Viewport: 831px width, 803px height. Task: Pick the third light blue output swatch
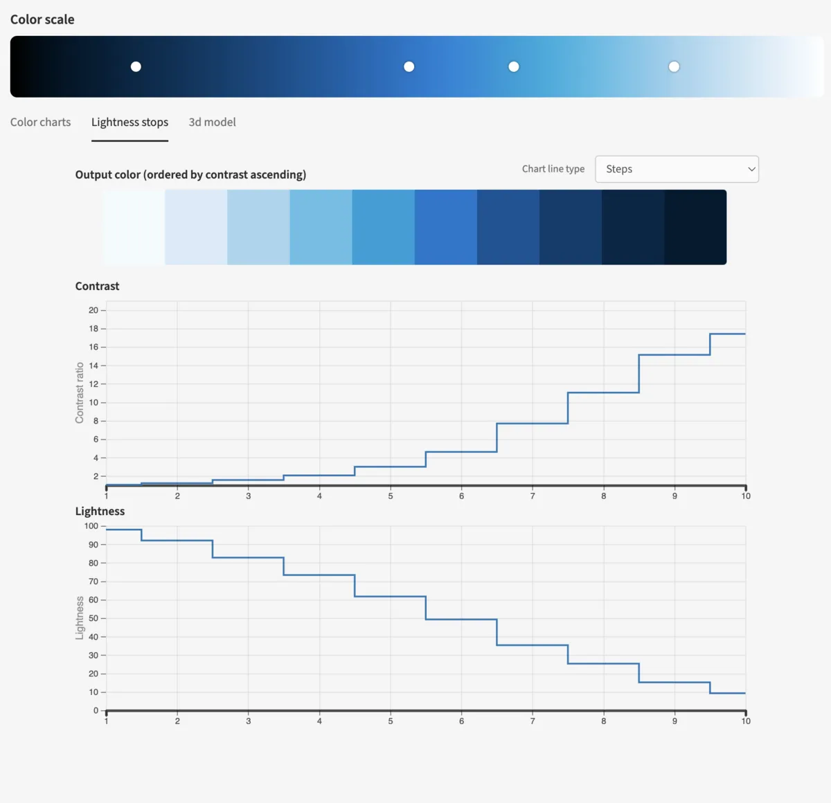pos(258,227)
